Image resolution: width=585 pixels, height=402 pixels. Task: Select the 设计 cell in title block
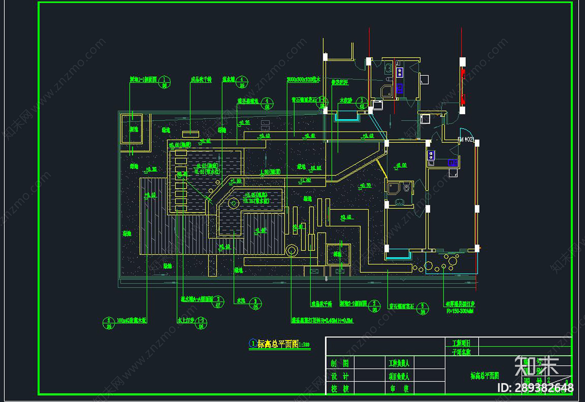click(340, 376)
